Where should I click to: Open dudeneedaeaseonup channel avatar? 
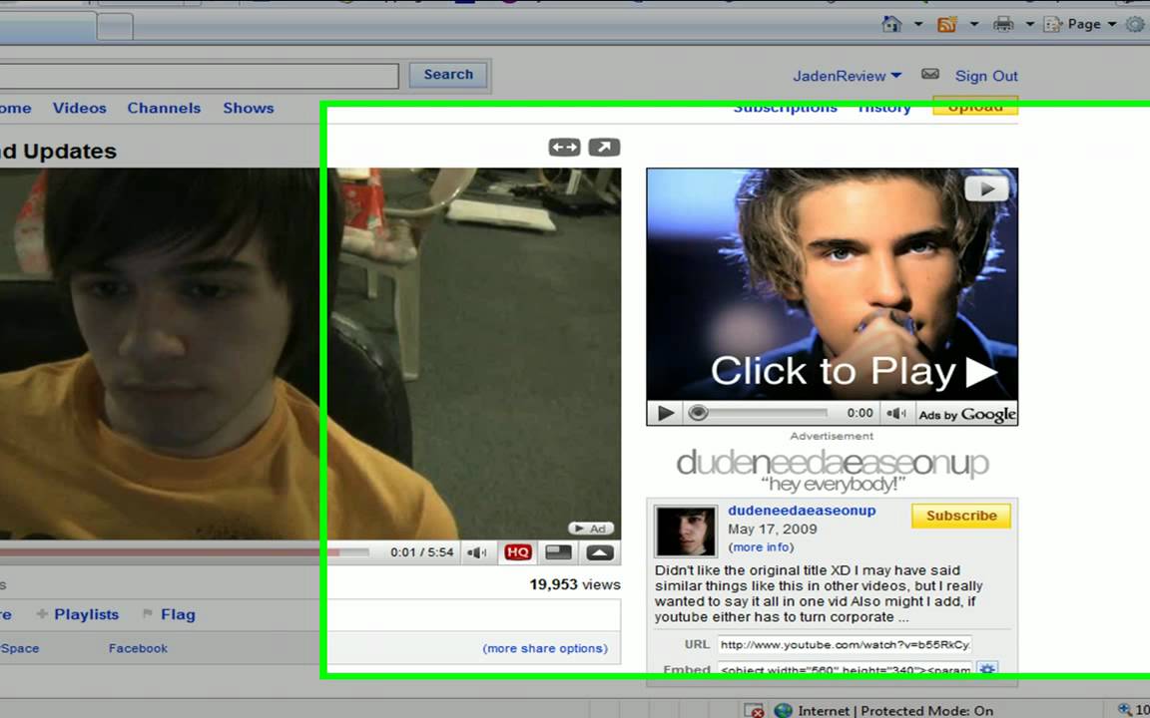[x=685, y=532]
